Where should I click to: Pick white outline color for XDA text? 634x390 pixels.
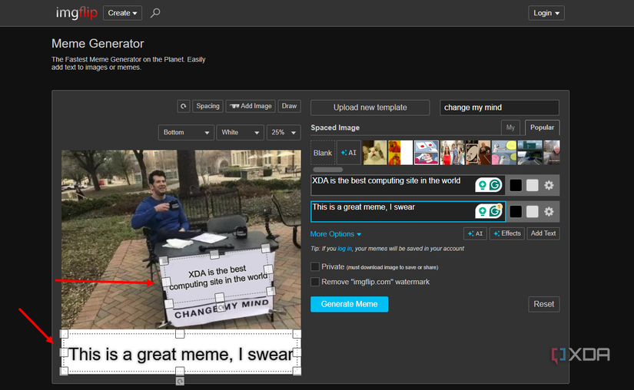532,185
